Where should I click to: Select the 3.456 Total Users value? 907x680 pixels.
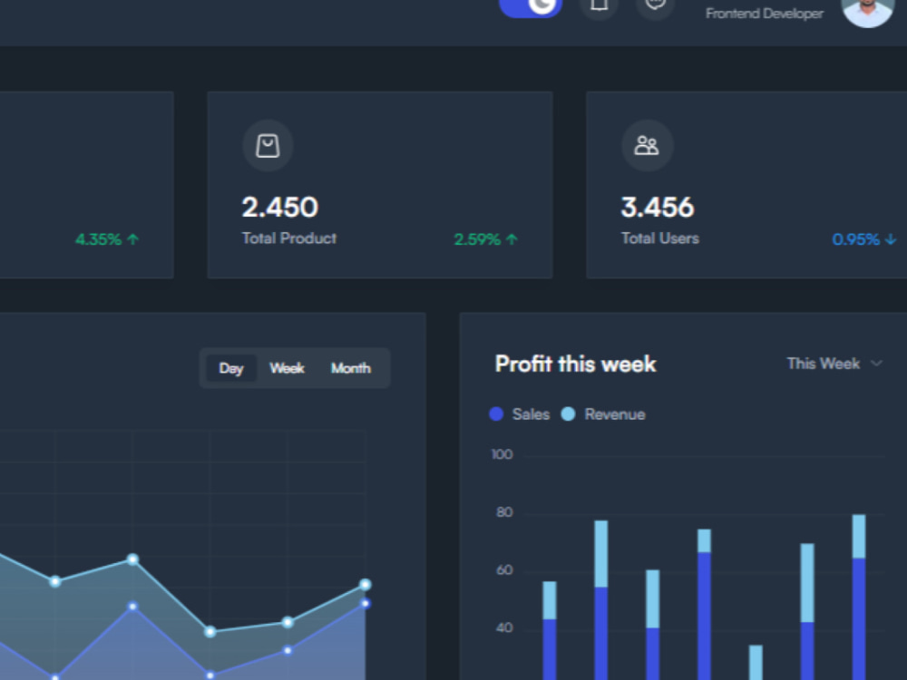657,207
